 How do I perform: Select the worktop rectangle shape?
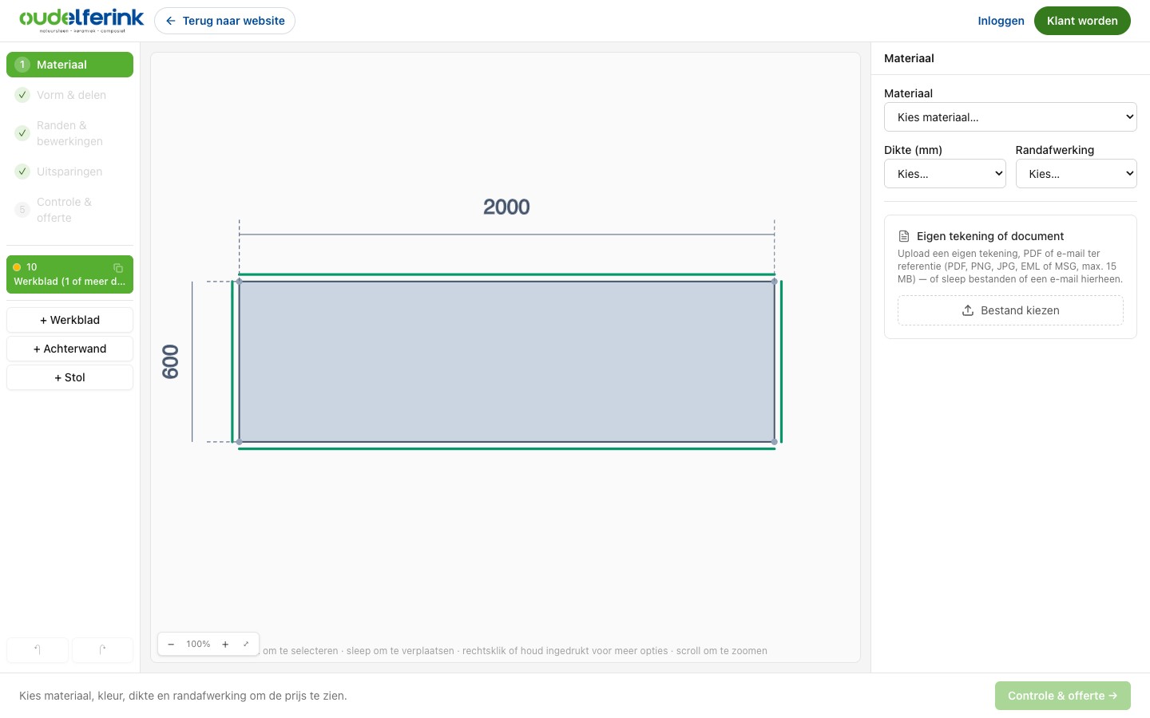coord(506,361)
